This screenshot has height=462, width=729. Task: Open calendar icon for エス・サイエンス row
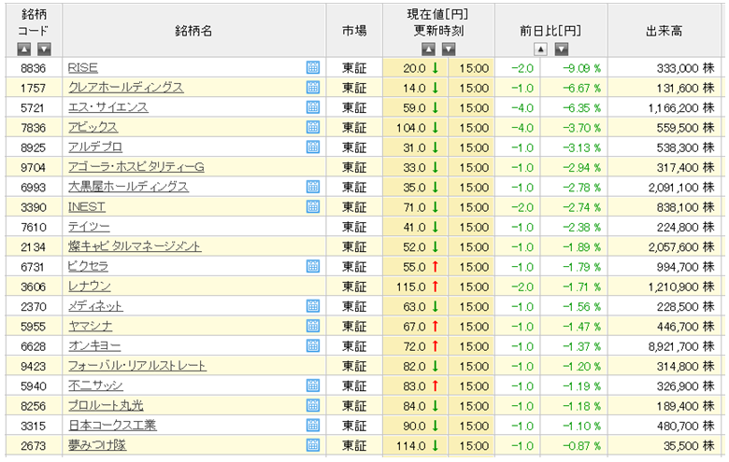[x=313, y=107]
